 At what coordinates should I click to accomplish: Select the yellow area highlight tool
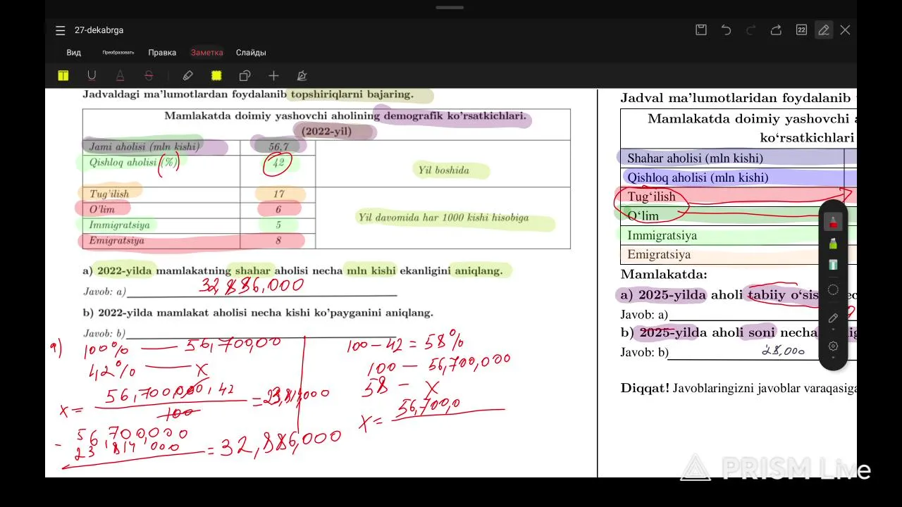[216, 76]
